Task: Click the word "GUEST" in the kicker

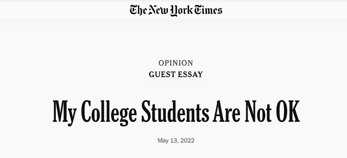Action: click(162, 74)
